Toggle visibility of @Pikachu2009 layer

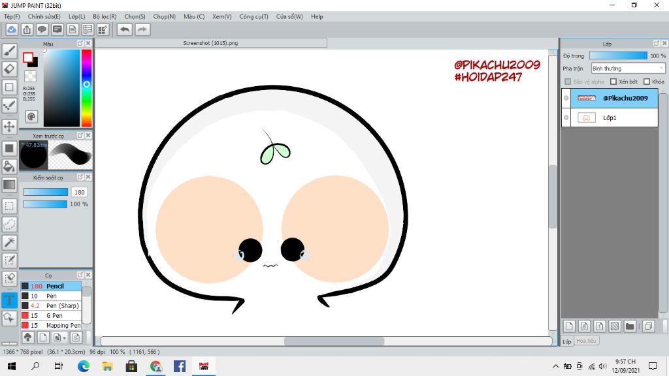click(x=566, y=98)
